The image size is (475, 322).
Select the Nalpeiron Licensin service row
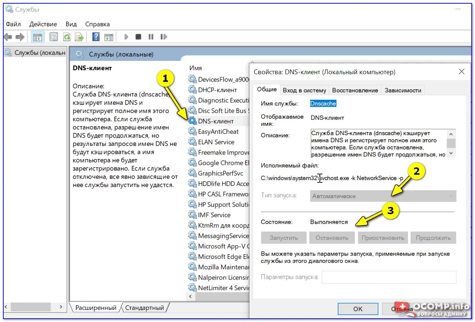click(x=218, y=277)
